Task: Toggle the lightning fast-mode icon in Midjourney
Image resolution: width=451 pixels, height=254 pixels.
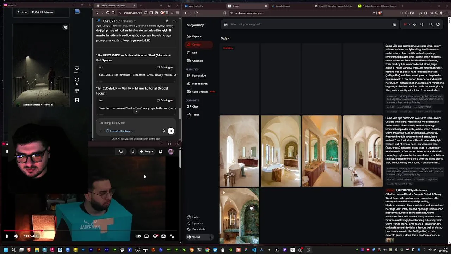Action: tap(414, 24)
